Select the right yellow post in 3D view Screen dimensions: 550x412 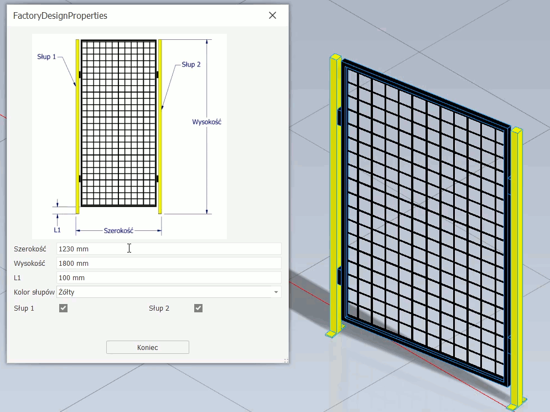click(517, 266)
